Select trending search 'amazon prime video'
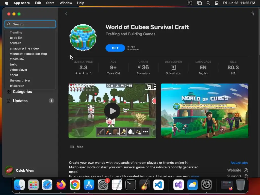The height and width of the screenshot is (195, 260). (24, 48)
